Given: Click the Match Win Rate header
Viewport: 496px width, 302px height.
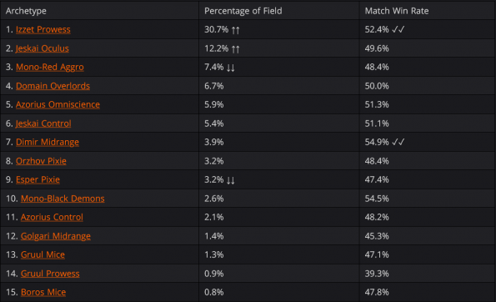Looking at the screenshot, I should [x=397, y=11].
